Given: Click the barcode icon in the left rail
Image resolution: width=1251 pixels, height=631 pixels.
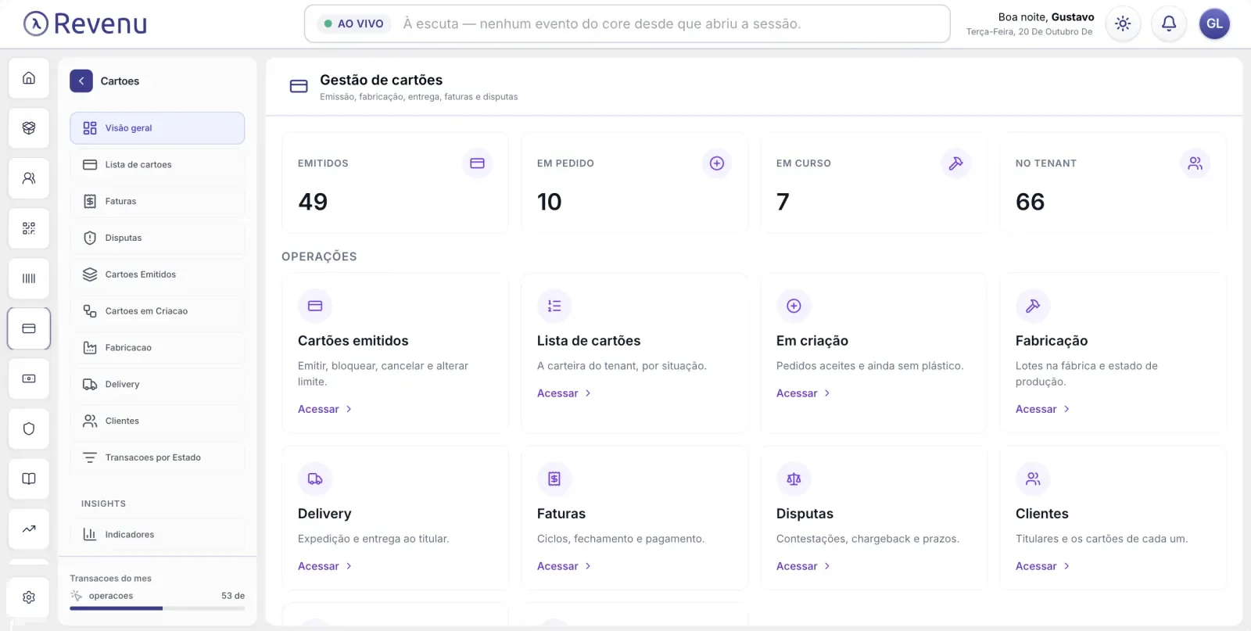Looking at the screenshot, I should 29,278.
